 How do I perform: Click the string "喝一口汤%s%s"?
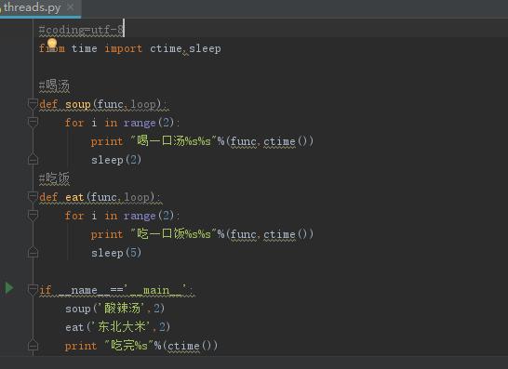click(x=173, y=141)
